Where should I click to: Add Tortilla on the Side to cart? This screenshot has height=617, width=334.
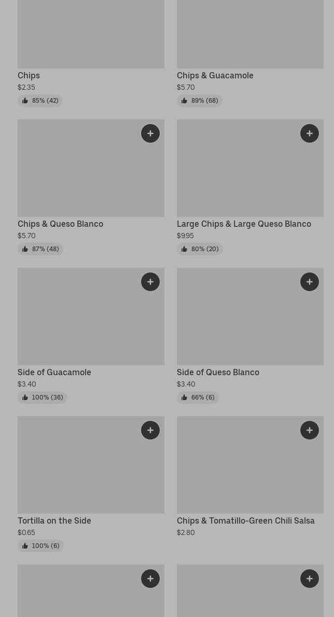150,430
